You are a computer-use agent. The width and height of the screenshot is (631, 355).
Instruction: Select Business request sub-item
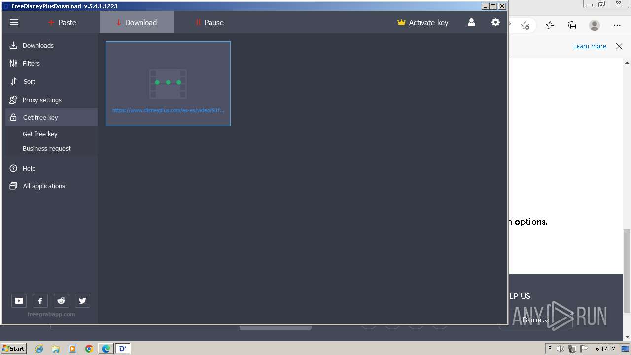46,148
